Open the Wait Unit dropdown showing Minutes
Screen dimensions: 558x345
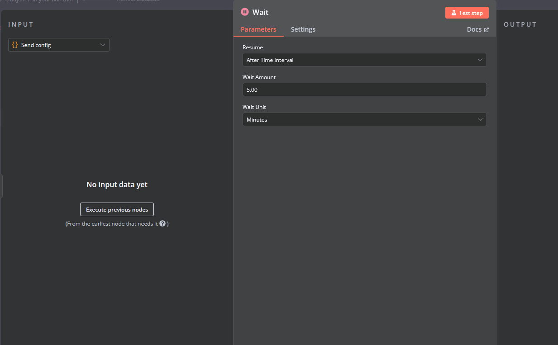coord(365,119)
